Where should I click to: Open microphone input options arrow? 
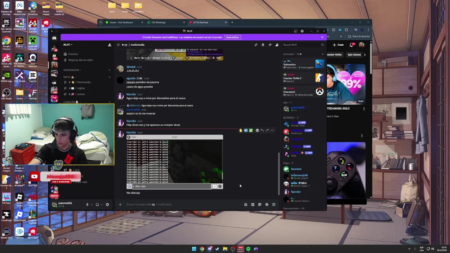[x=92, y=205]
